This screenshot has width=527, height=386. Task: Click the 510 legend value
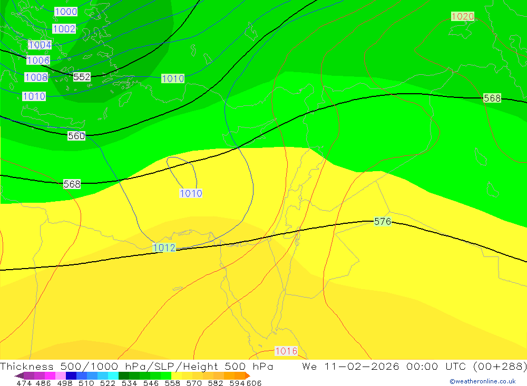click(x=86, y=383)
